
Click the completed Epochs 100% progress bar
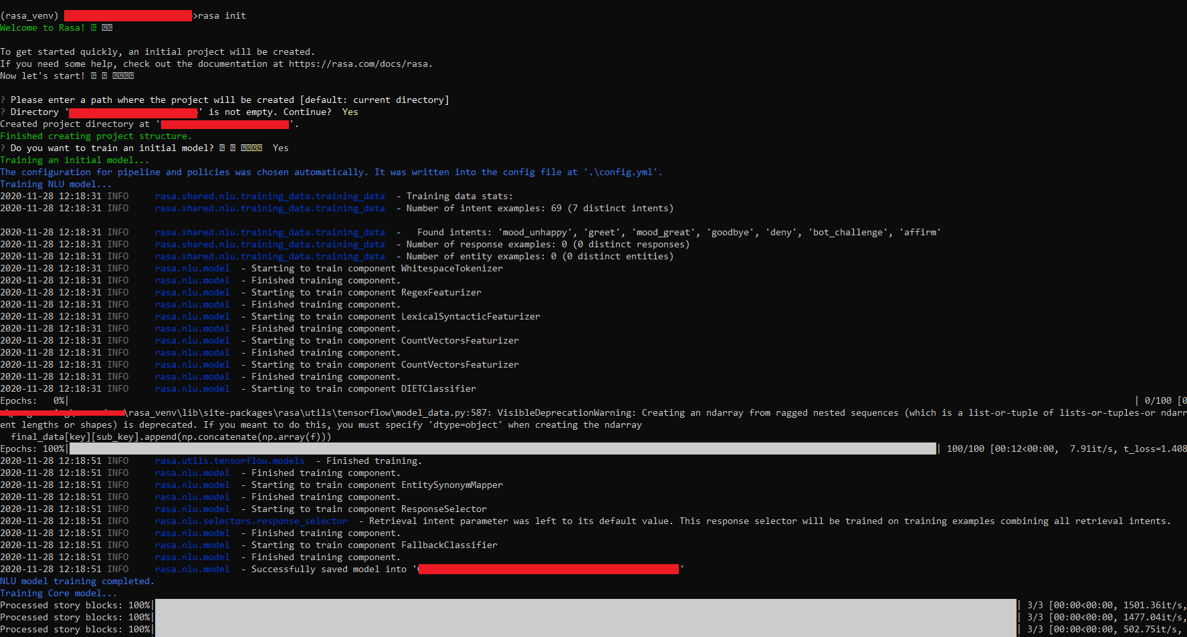[502, 449]
